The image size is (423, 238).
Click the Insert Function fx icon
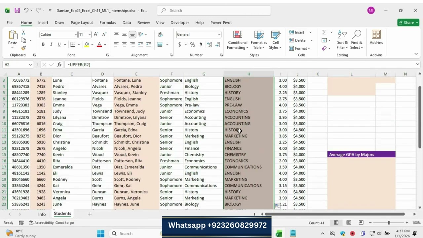pos(59,64)
